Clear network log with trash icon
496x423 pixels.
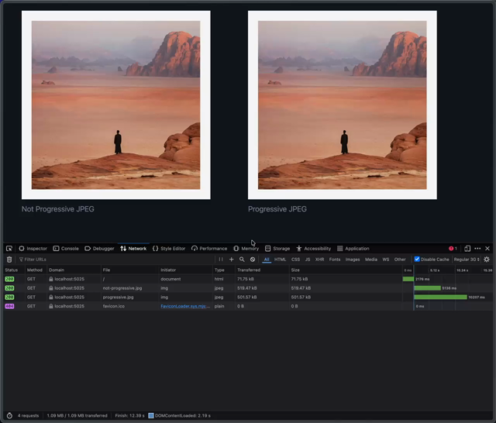[x=9, y=260]
